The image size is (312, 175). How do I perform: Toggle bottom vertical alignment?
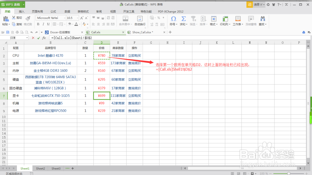pos(103,18)
